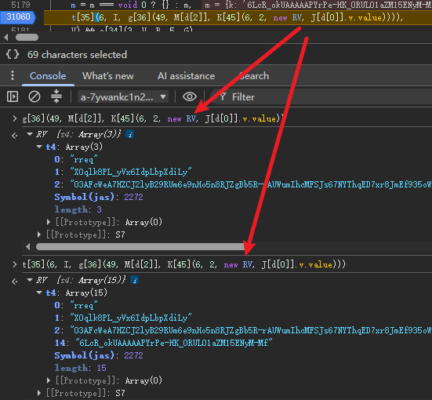Viewport: 432px width, 400px height.
Task: Click the blue info badge beside Array(3)
Action: [130, 134]
